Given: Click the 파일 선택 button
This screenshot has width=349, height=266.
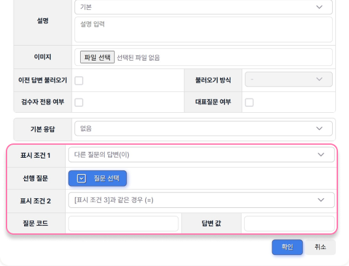Looking at the screenshot, I should click(x=97, y=57).
